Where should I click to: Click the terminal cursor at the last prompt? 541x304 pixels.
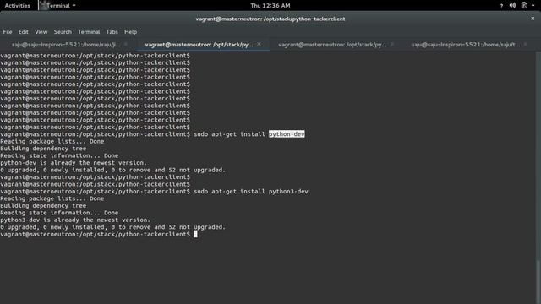(195, 235)
